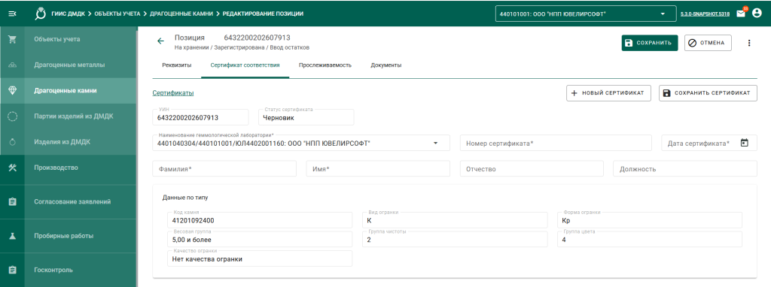This screenshot has height=287, width=771.
Task: Click the Сохранить button
Action: 650,43
